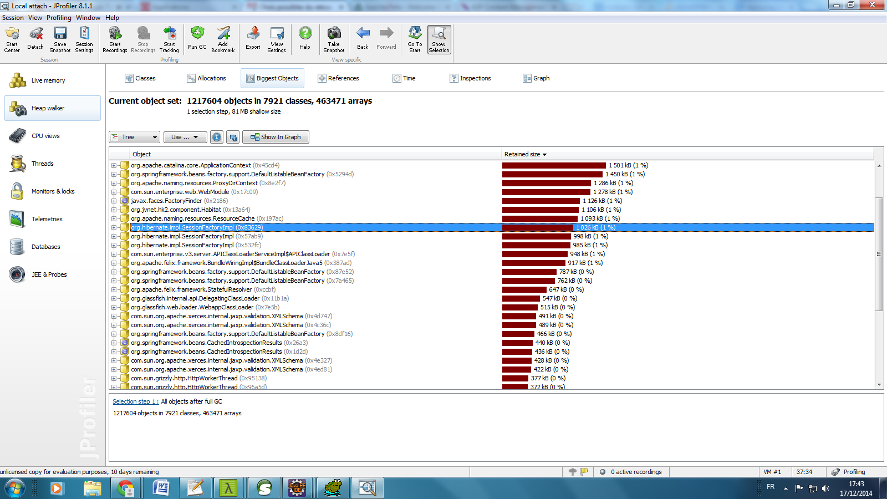887x499 pixels.
Task: Click the 647 kB retained size bar
Action: [524, 289]
